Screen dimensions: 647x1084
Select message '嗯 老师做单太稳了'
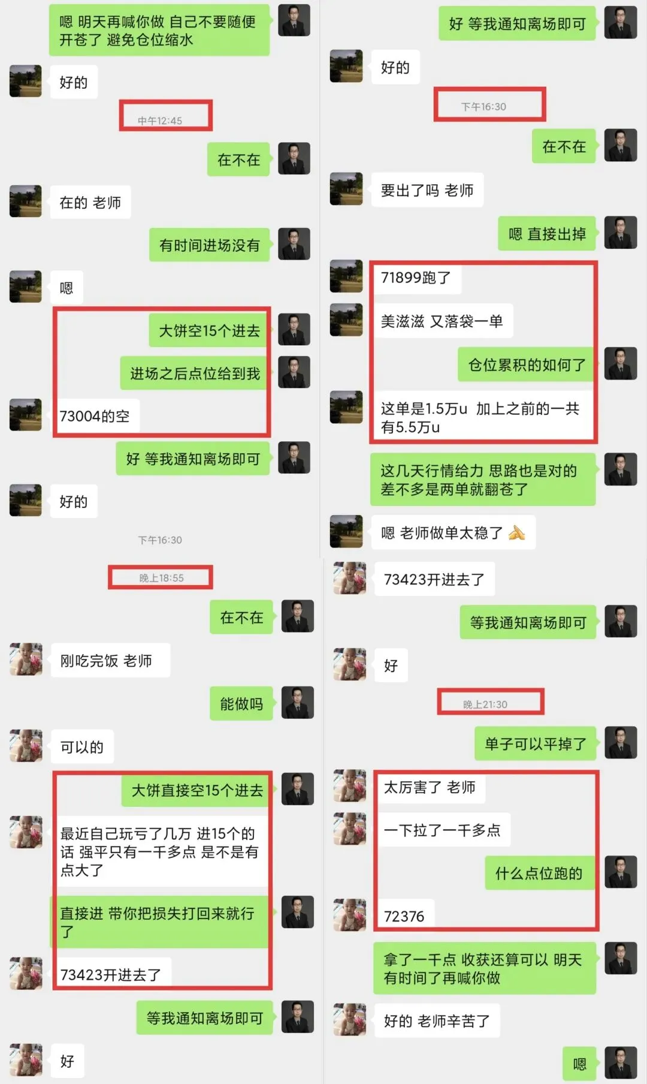click(x=453, y=532)
